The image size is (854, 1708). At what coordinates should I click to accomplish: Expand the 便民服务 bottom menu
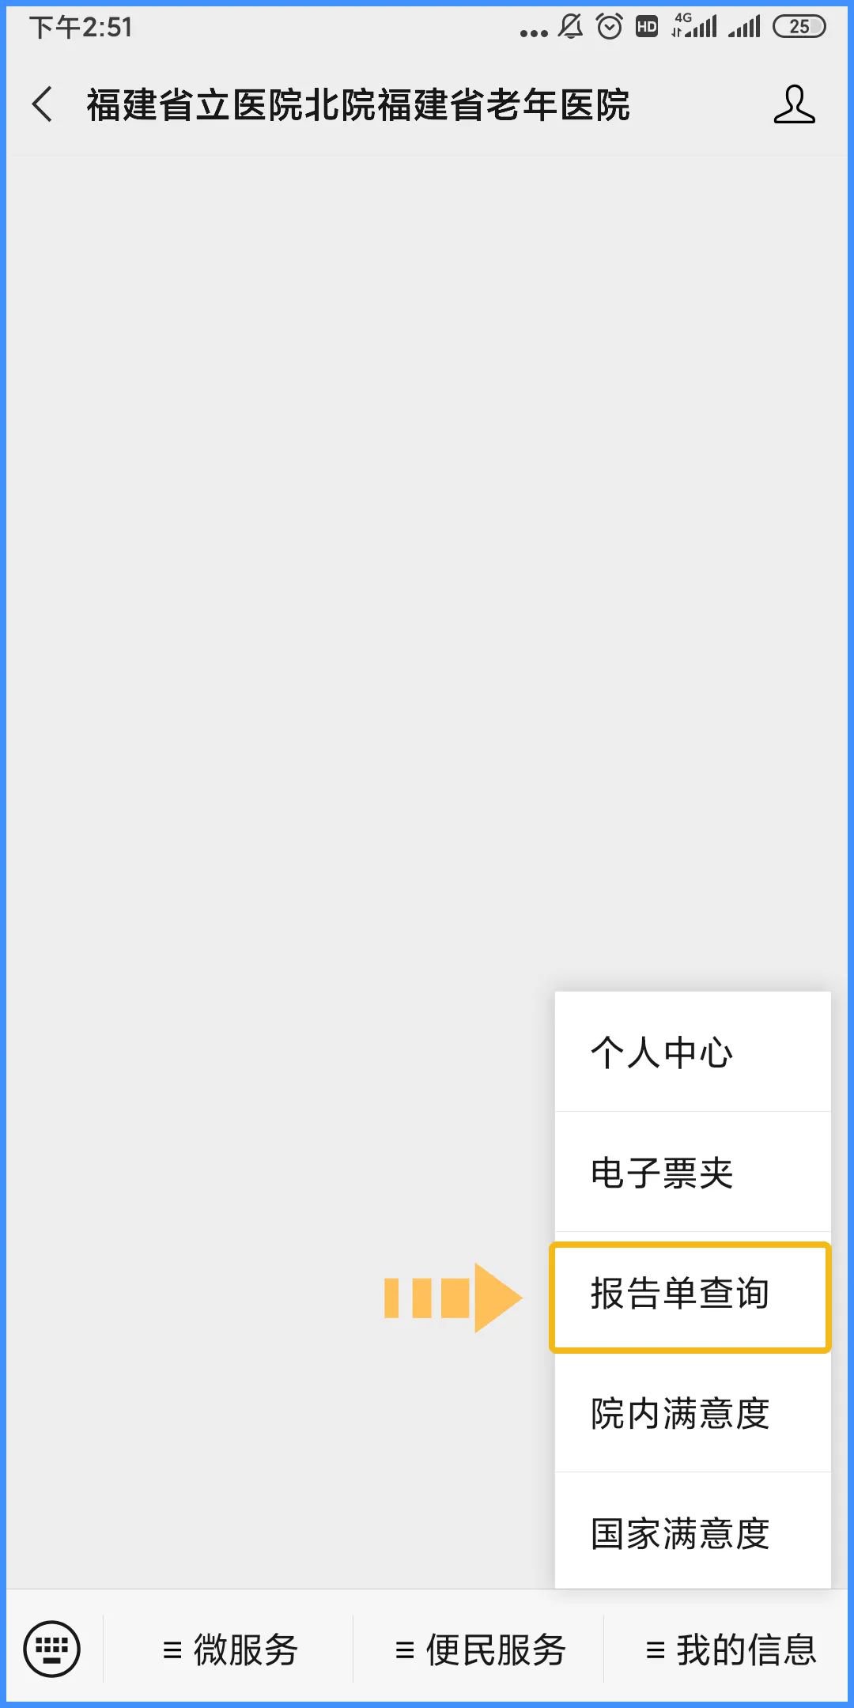tap(479, 1649)
